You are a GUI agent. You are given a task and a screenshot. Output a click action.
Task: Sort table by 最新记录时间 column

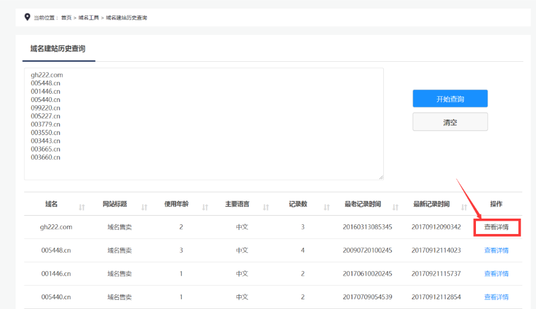(x=464, y=207)
